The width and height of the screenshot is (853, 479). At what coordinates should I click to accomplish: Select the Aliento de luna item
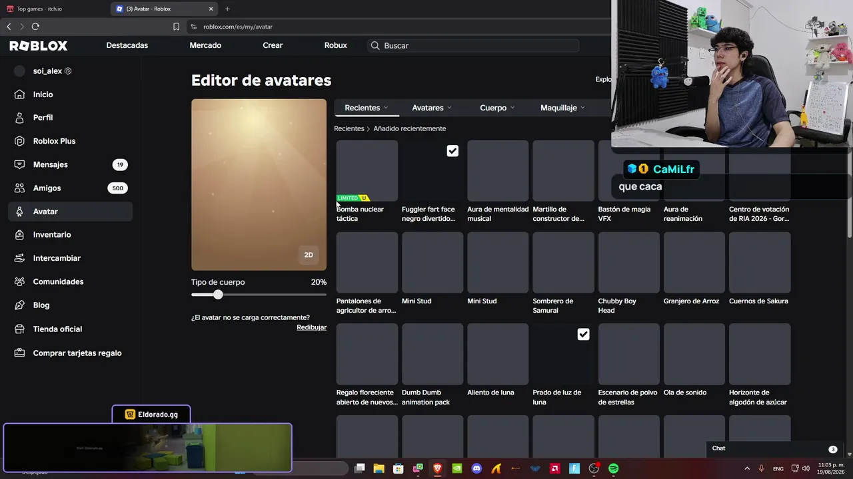tap(498, 354)
